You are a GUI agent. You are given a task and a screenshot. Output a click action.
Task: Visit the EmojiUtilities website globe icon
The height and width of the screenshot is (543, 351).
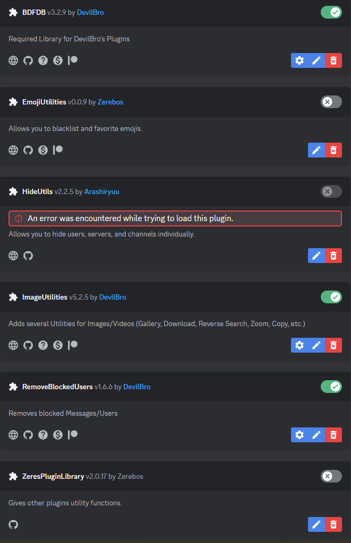[13, 150]
